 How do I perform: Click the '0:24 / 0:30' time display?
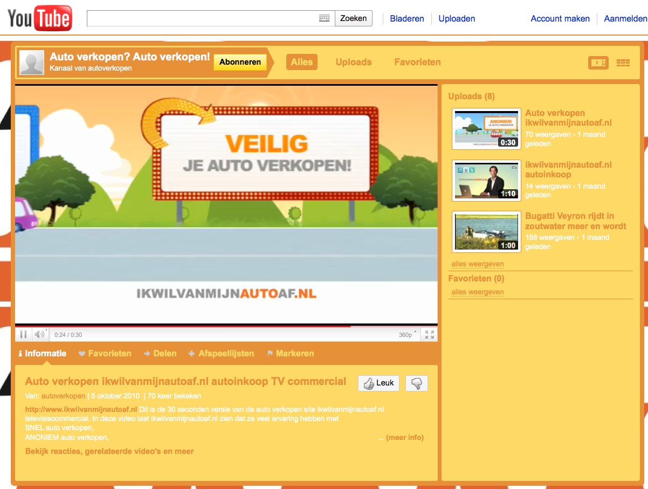(x=68, y=335)
